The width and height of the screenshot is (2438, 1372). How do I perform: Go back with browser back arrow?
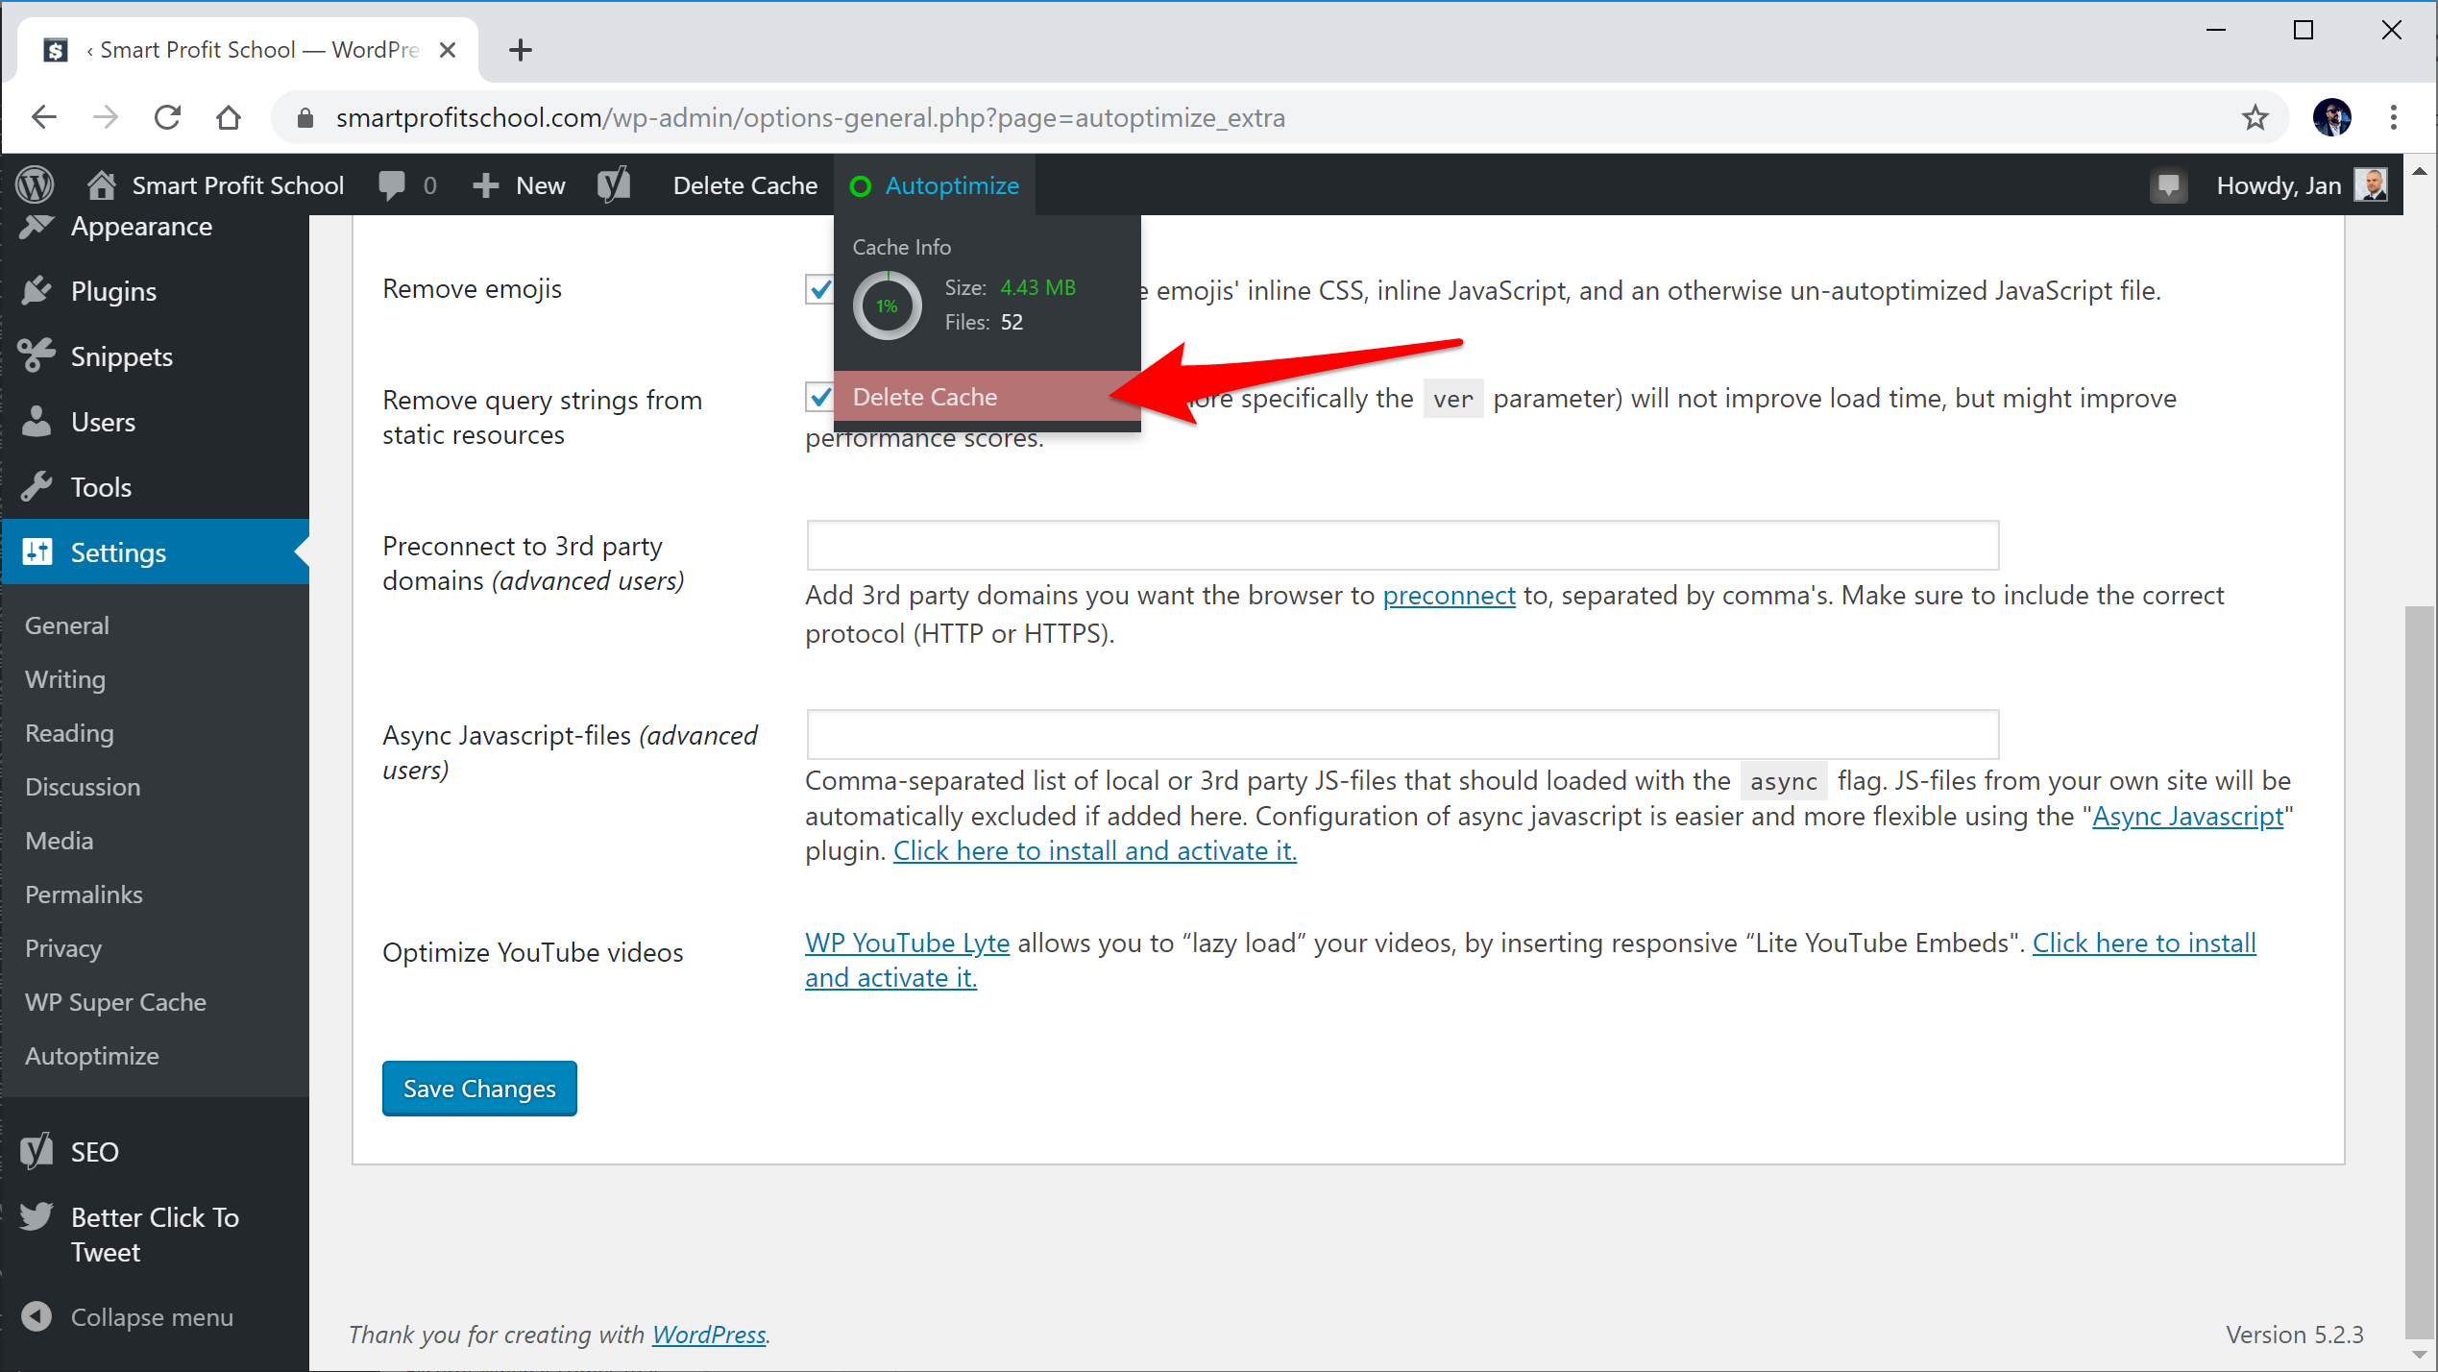(x=44, y=117)
